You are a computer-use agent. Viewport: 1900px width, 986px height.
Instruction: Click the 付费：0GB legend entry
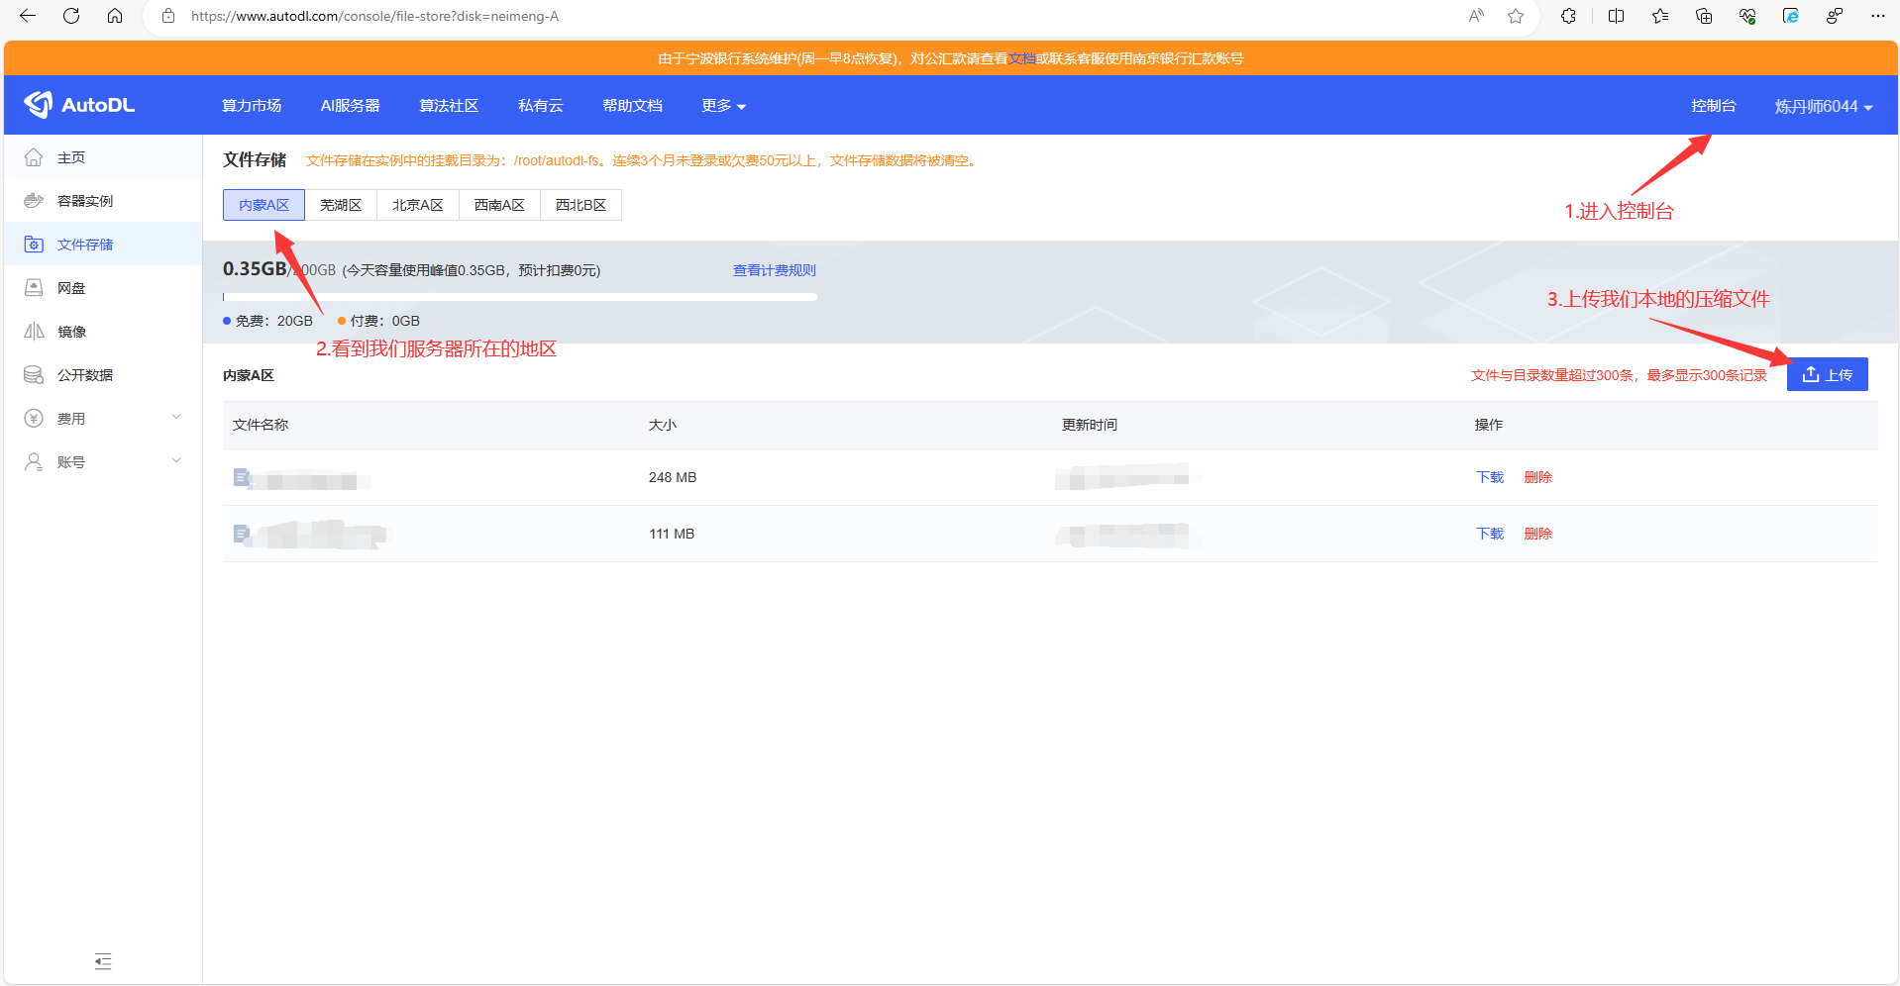pos(378,321)
